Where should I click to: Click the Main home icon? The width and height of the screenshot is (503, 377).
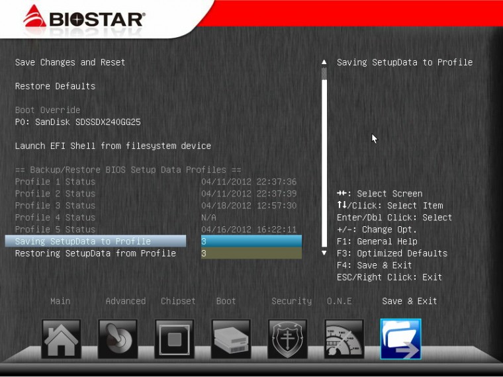click(x=61, y=339)
